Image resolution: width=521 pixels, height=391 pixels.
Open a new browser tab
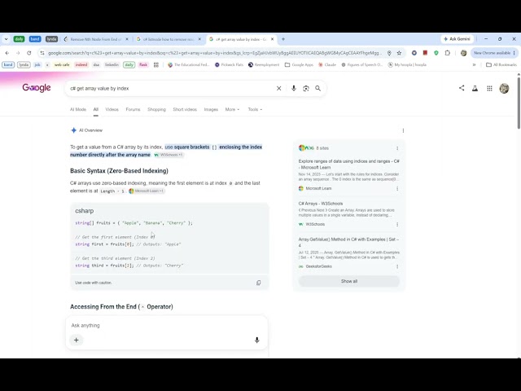(x=283, y=39)
